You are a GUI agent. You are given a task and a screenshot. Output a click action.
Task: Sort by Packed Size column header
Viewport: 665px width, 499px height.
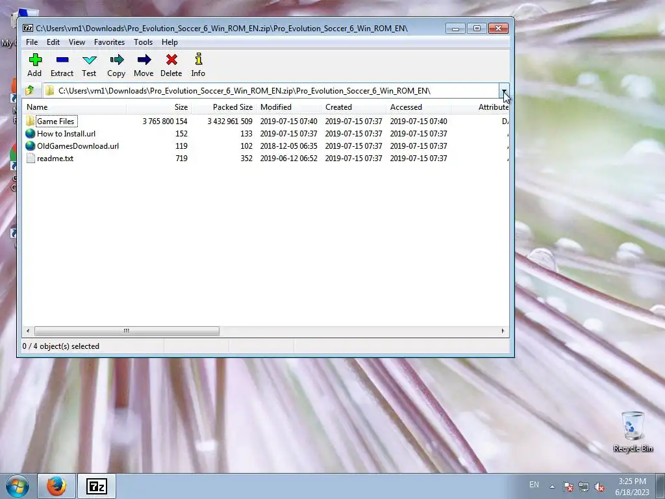pos(223,107)
